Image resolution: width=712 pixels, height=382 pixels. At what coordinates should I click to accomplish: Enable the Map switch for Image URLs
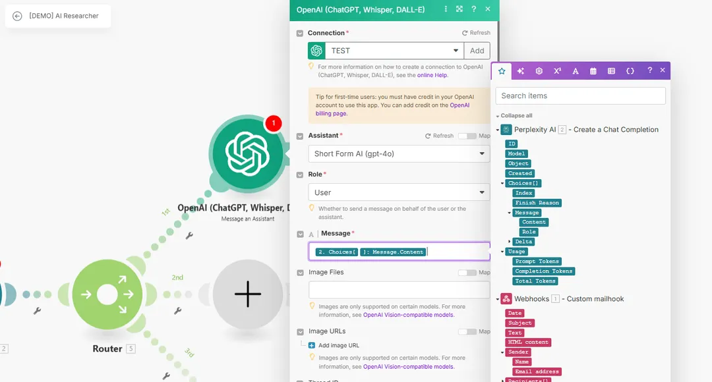[x=467, y=332]
